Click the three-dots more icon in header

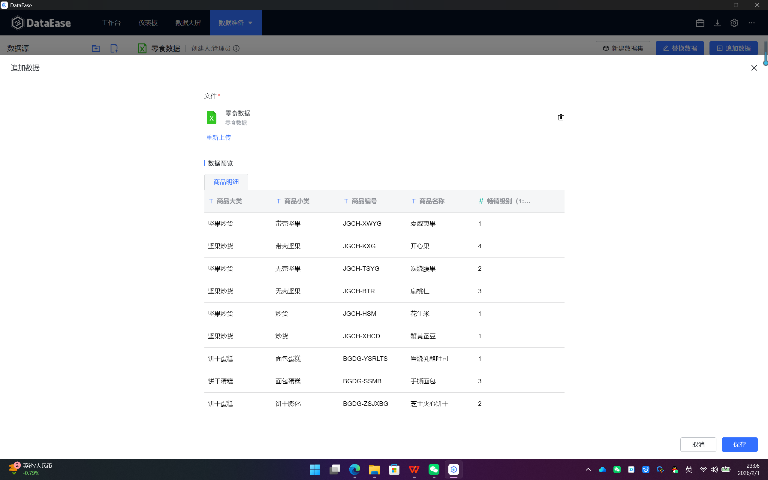pos(751,23)
